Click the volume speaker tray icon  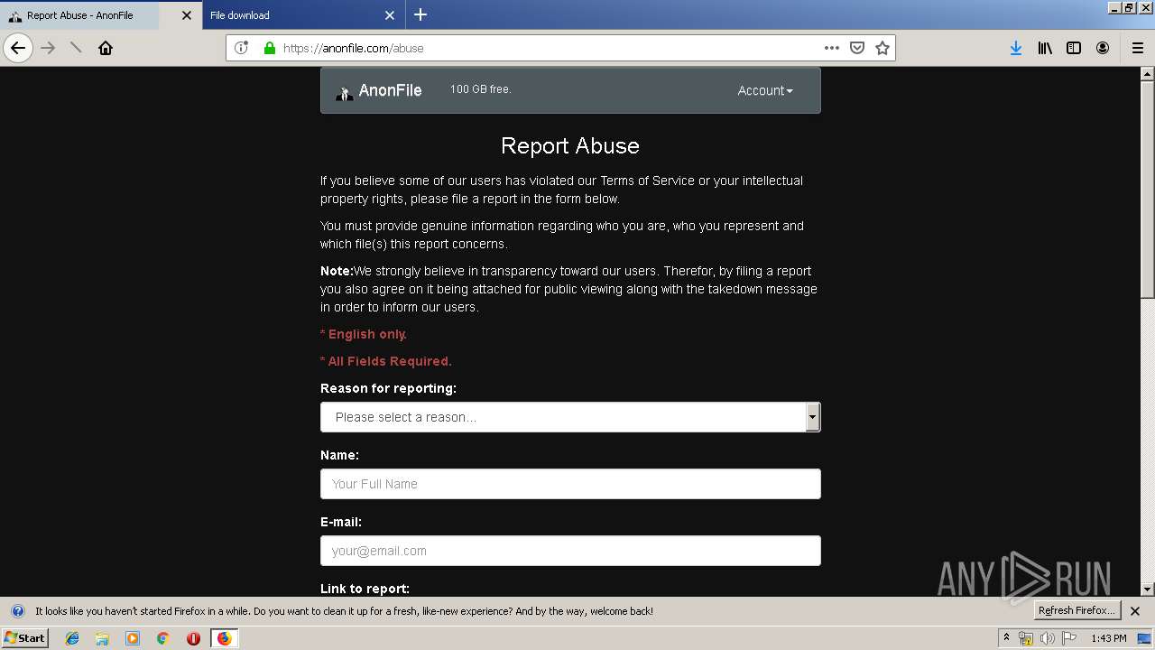1048,638
